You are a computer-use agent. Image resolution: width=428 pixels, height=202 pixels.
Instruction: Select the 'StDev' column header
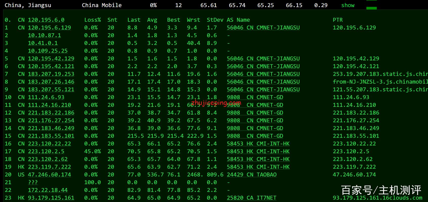[x=215, y=20]
